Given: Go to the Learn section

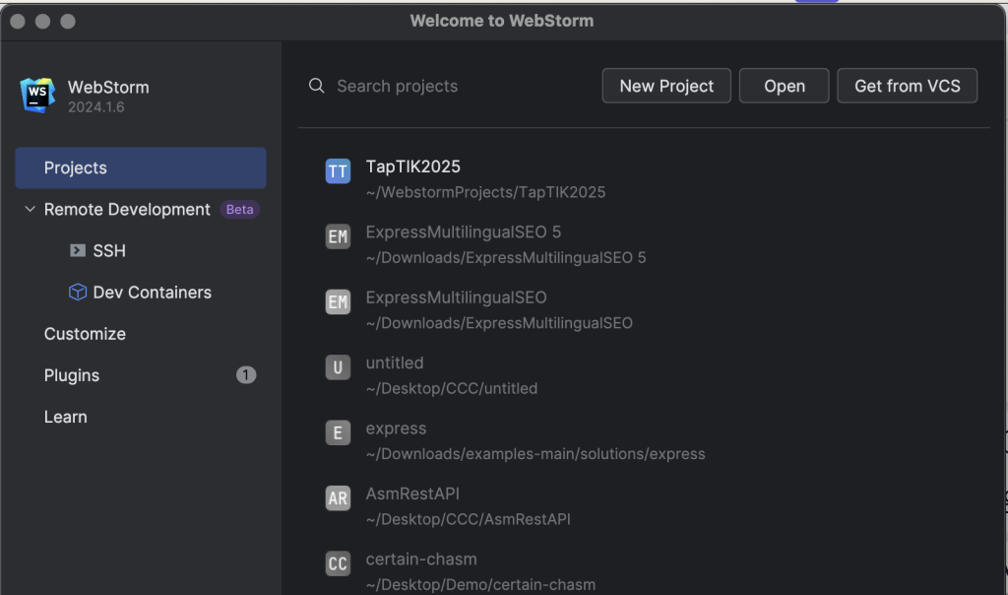Looking at the screenshot, I should point(65,417).
